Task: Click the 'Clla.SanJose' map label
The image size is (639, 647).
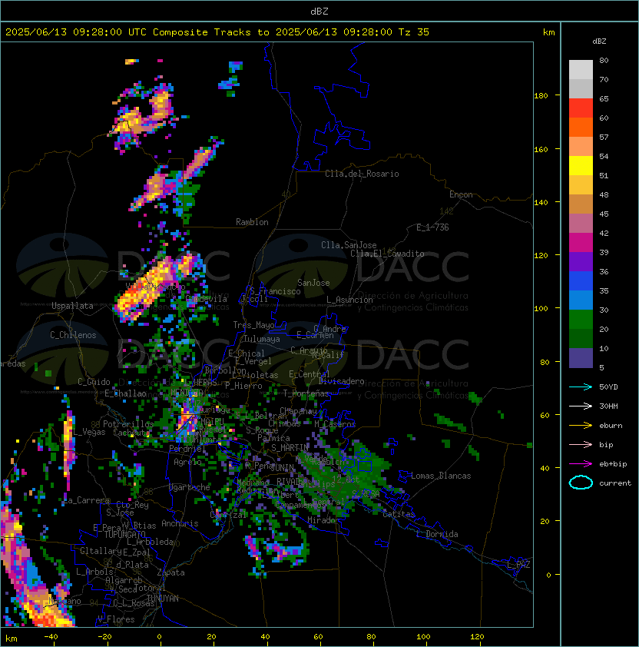Action: pyautogui.click(x=349, y=245)
